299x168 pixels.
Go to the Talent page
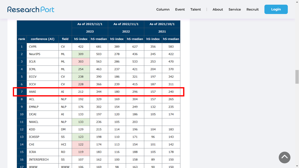(196, 9)
